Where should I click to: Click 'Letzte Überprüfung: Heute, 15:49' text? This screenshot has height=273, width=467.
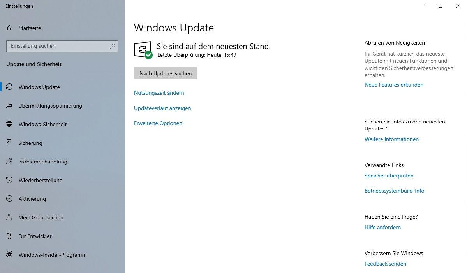[x=197, y=55]
